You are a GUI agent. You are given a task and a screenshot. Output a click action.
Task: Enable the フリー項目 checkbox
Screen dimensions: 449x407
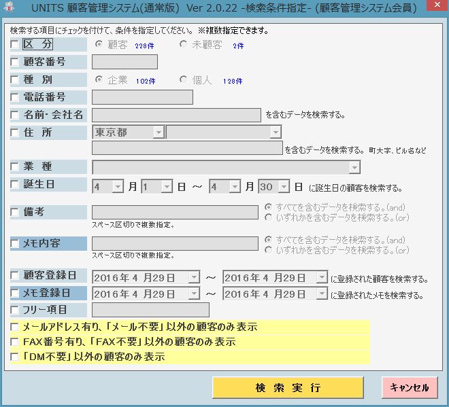pos(14,310)
